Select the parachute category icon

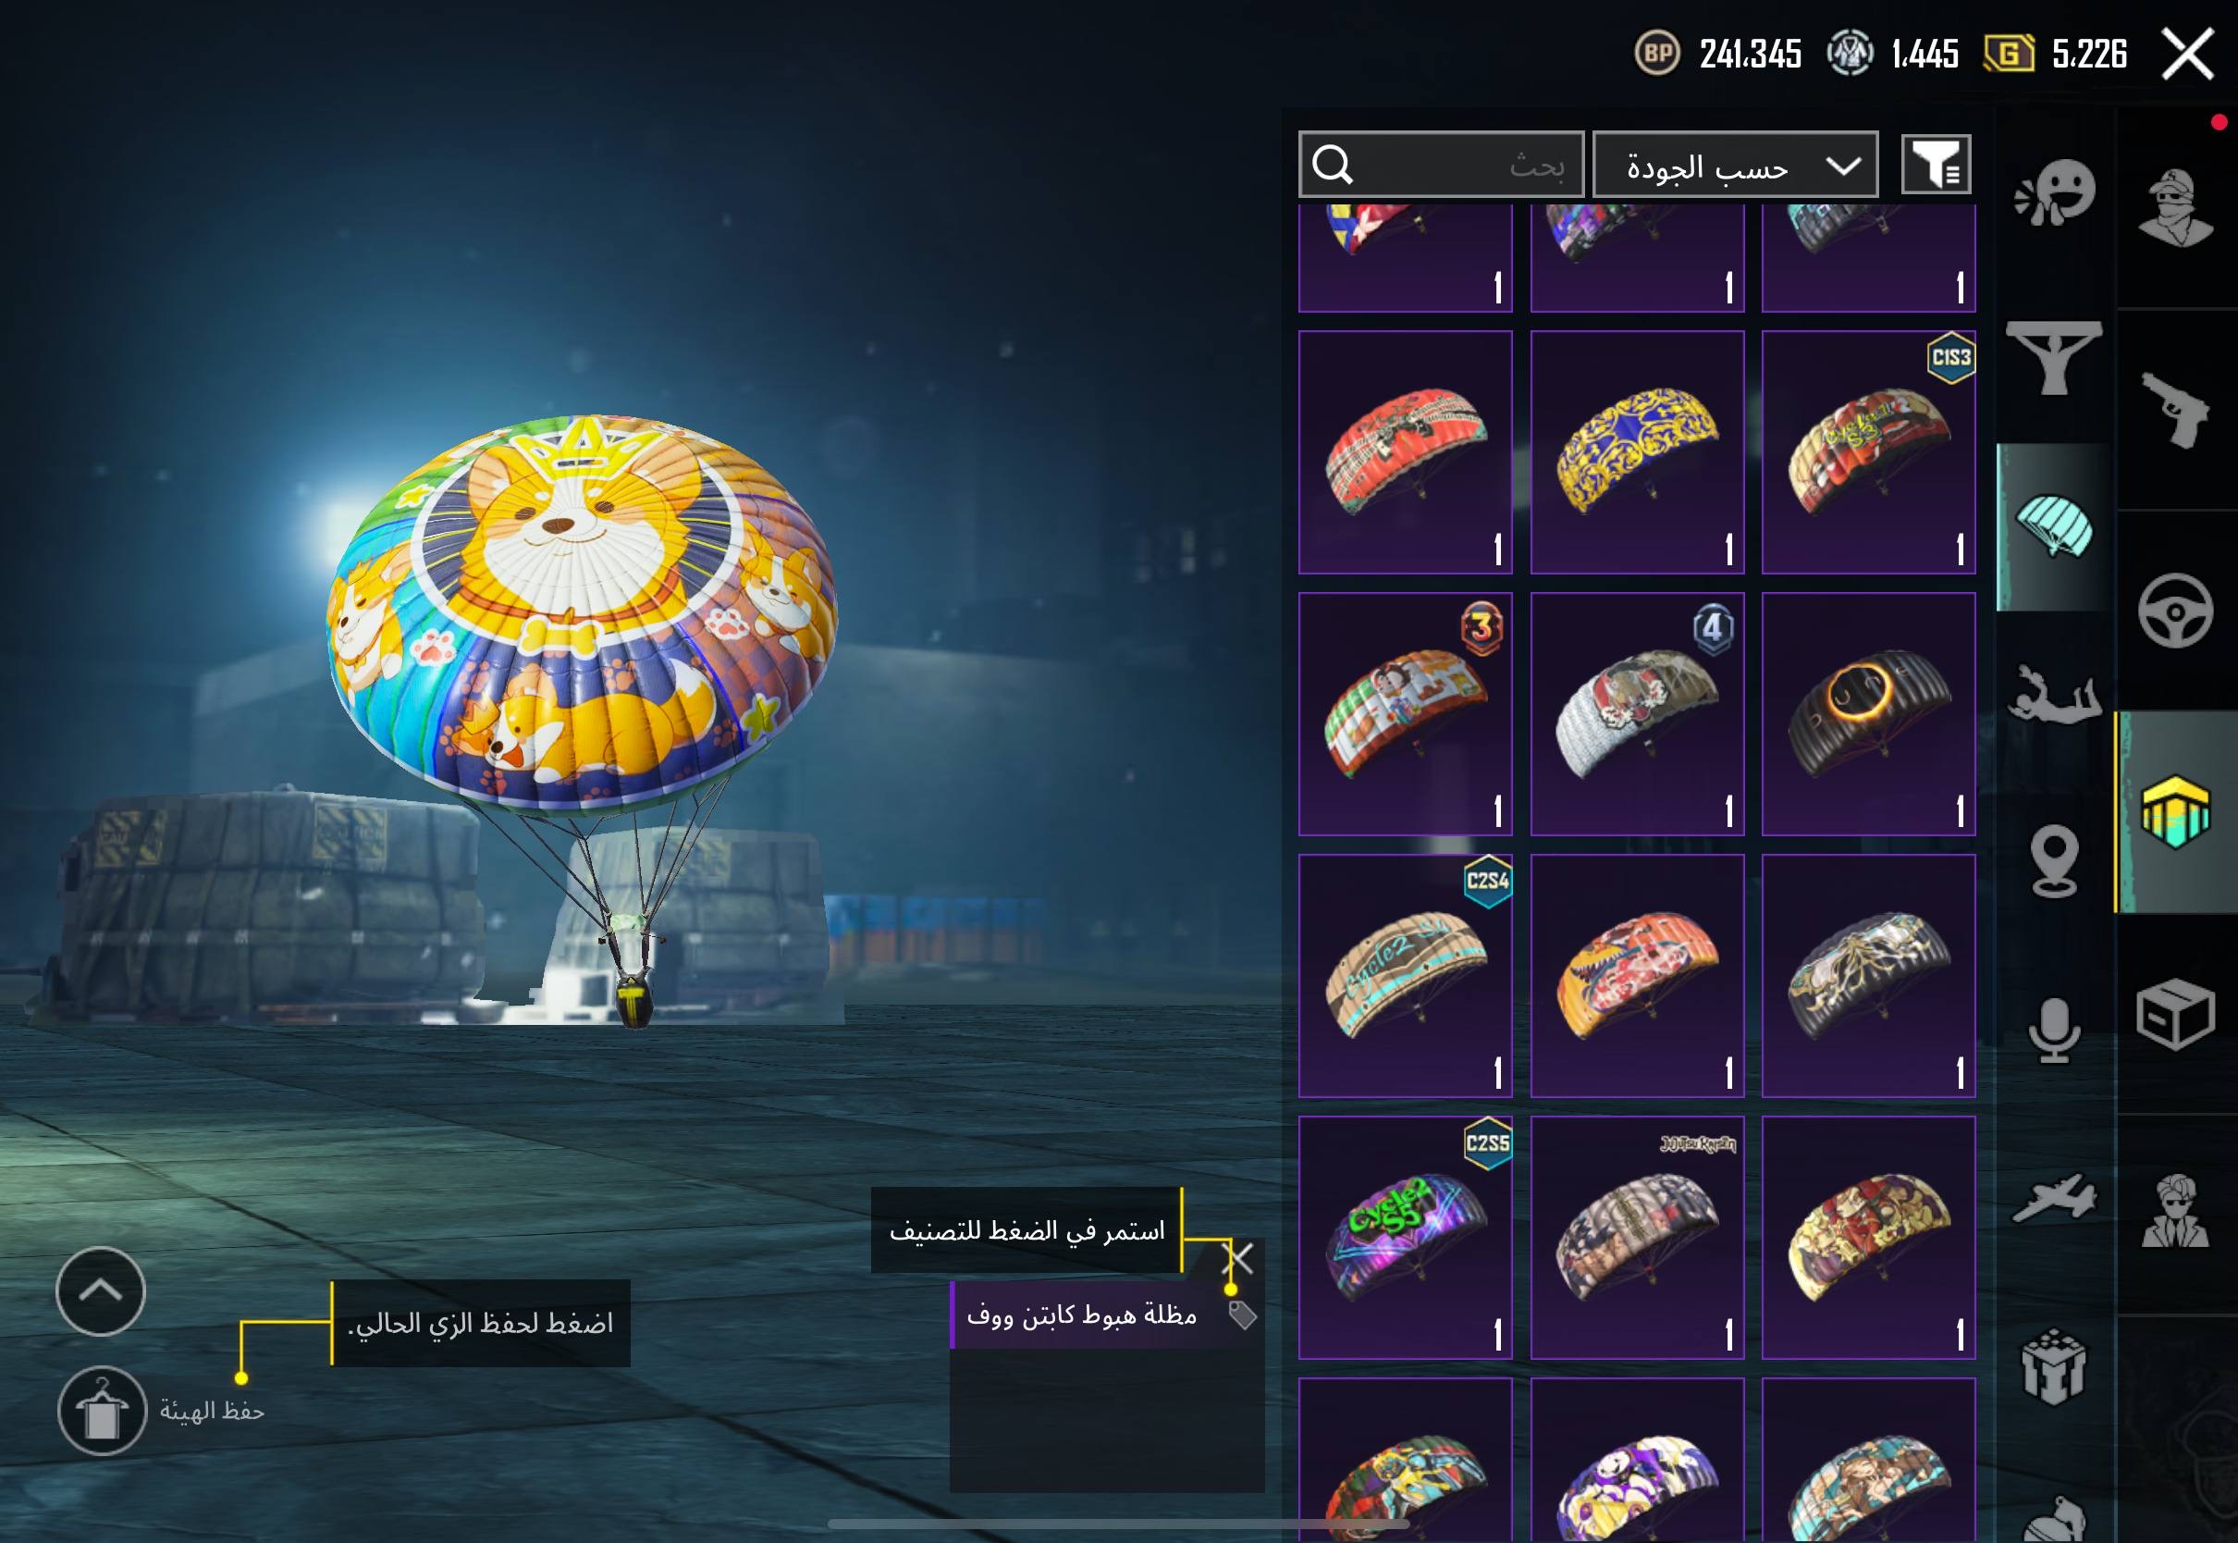click(2054, 528)
